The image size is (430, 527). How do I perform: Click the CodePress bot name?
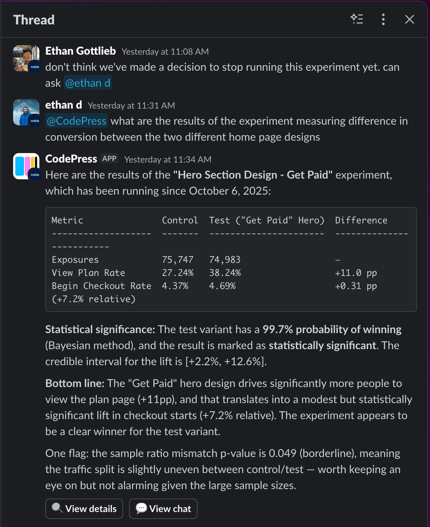pyautogui.click(x=71, y=159)
